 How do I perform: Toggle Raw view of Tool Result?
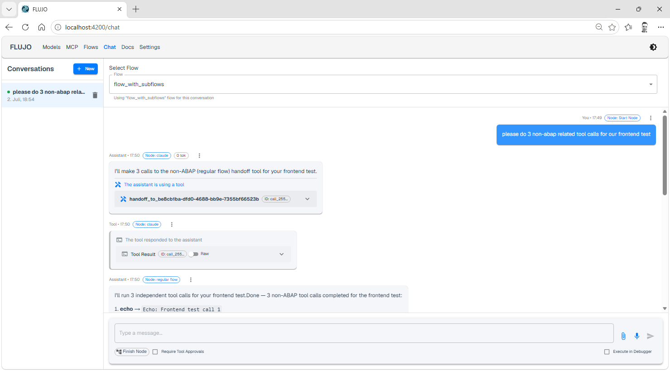tap(194, 254)
